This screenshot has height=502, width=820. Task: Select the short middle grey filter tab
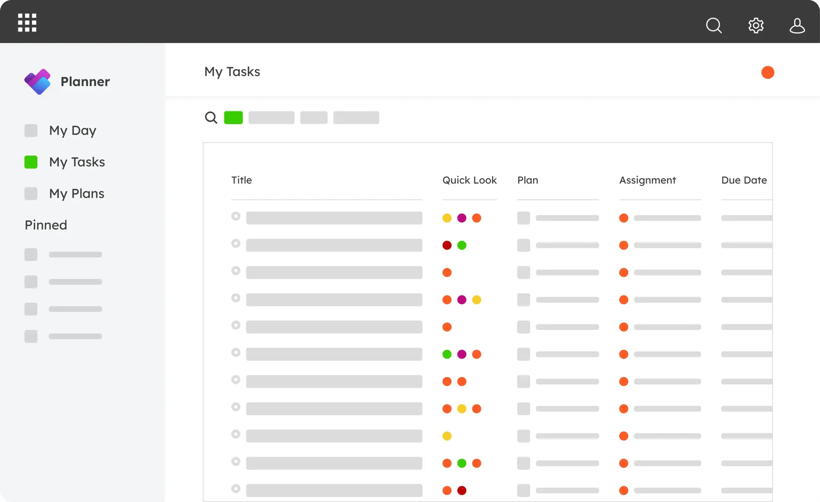[314, 118]
